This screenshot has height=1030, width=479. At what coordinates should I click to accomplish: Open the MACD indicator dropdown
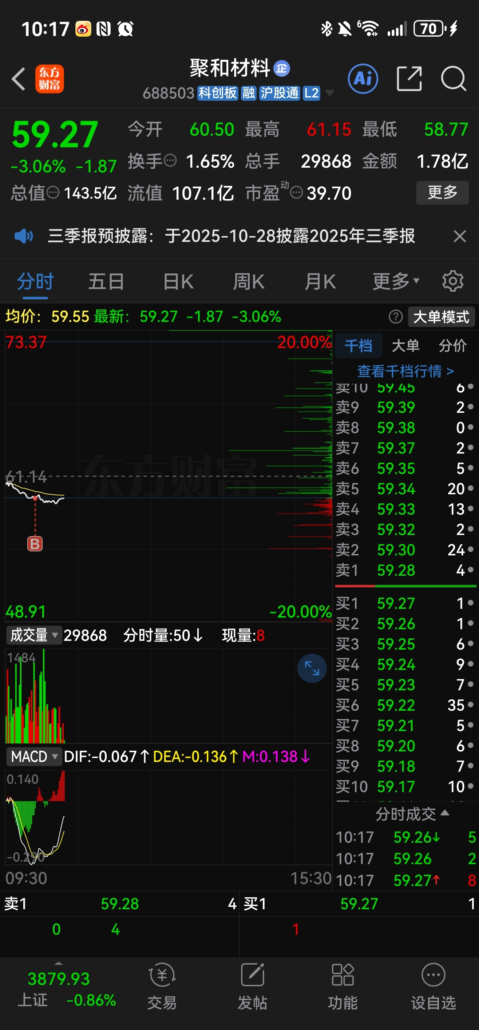[35, 756]
